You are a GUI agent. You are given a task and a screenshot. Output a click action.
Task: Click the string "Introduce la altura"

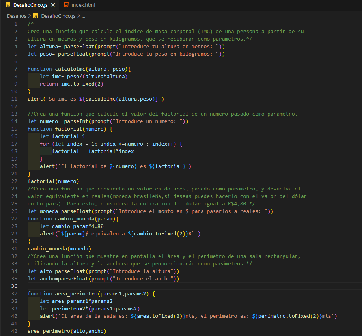(142, 271)
